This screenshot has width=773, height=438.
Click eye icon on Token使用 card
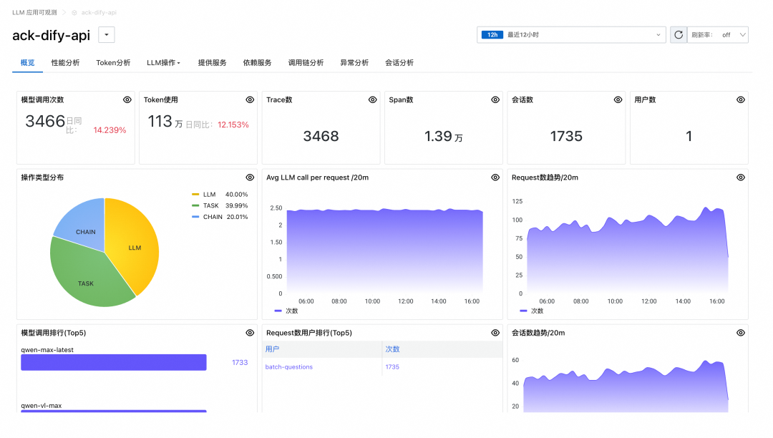pos(250,100)
